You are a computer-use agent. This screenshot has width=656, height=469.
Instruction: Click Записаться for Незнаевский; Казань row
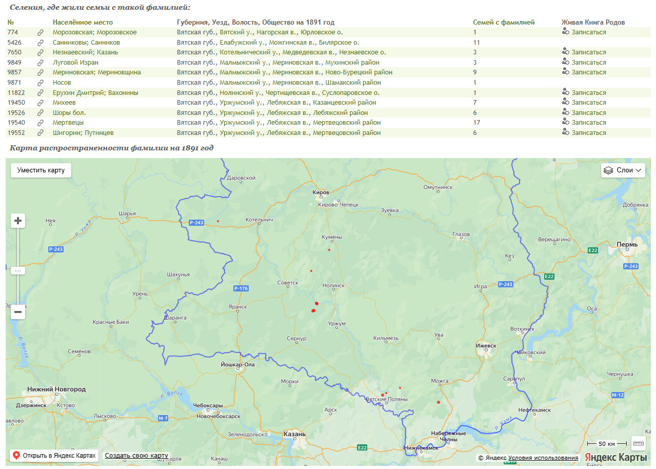(588, 52)
